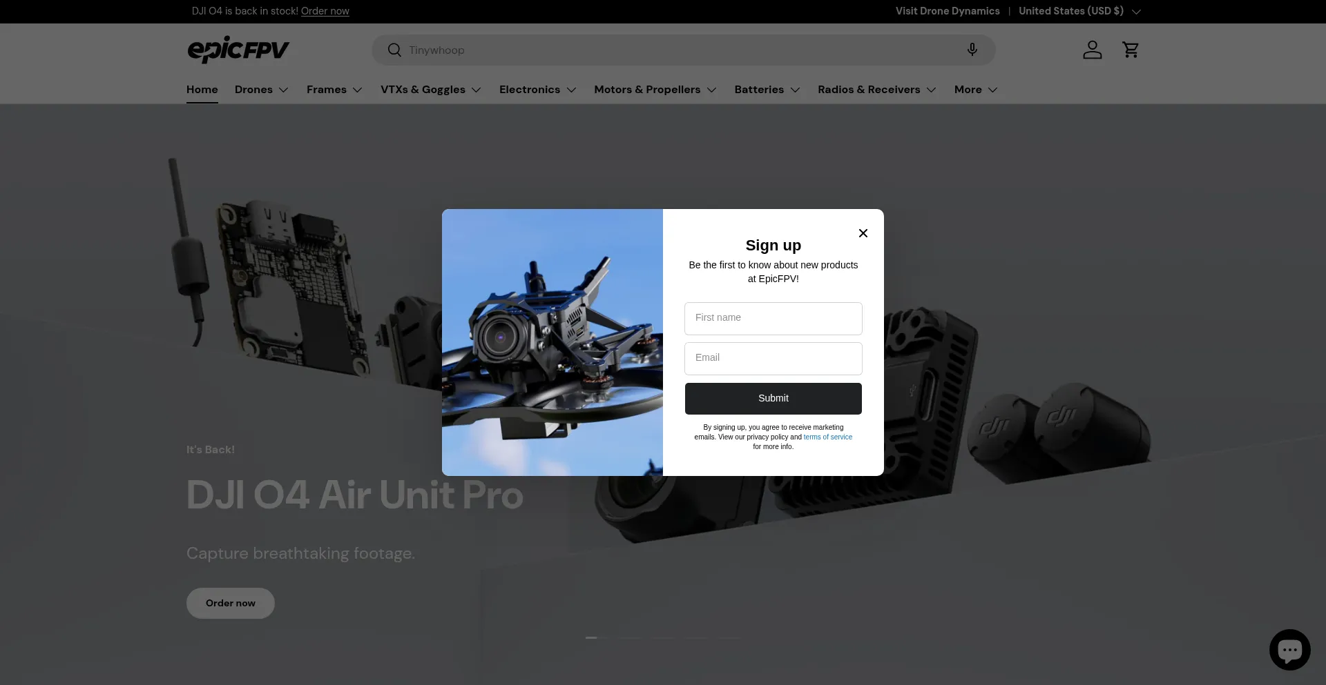Viewport: 1326px width, 685px height.
Task: Open Electronics navigation menu
Action: pyautogui.click(x=537, y=90)
